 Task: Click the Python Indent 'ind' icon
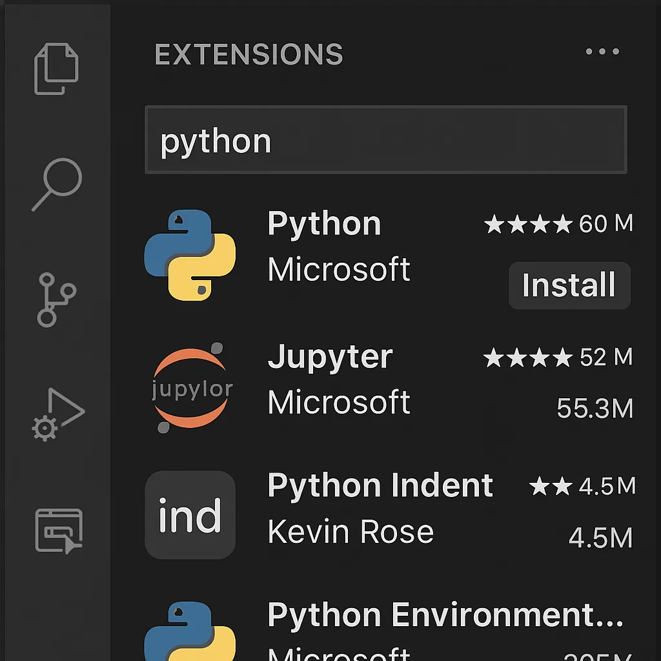tap(190, 514)
